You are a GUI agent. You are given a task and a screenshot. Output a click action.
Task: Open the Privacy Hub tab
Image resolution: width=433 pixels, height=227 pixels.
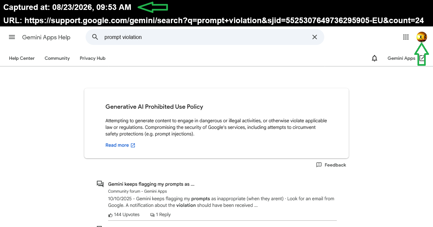pyautogui.click(x=93, y=58)
